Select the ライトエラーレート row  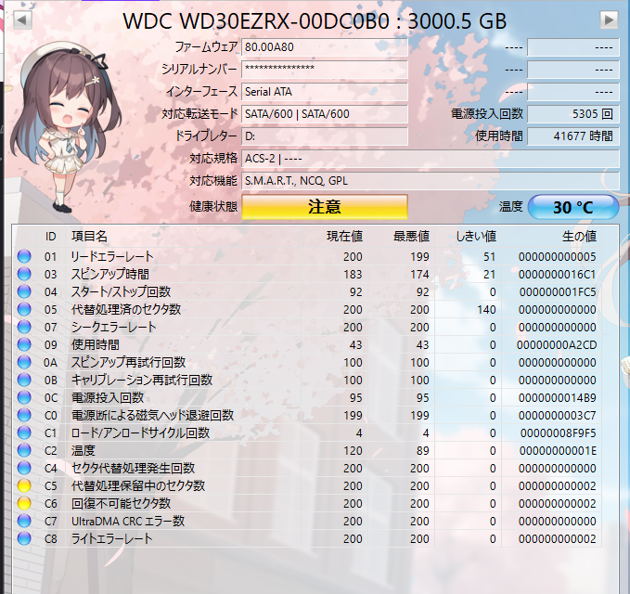point(307,538)
